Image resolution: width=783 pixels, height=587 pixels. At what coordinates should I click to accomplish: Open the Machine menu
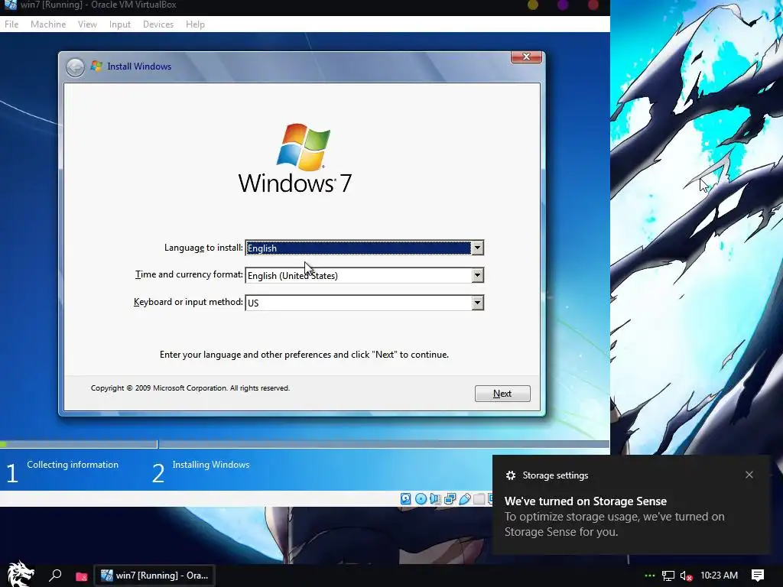click(x=48, y=24)
